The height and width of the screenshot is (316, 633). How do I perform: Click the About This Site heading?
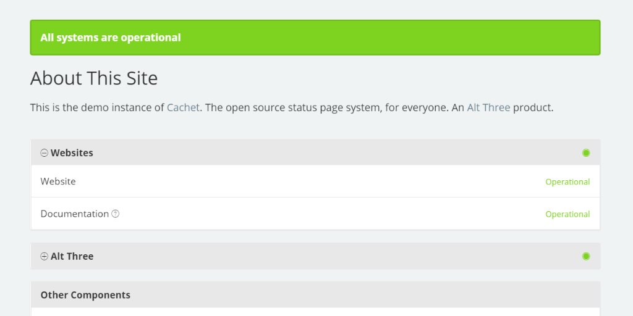pyautogui.click(x=94, y=78)
